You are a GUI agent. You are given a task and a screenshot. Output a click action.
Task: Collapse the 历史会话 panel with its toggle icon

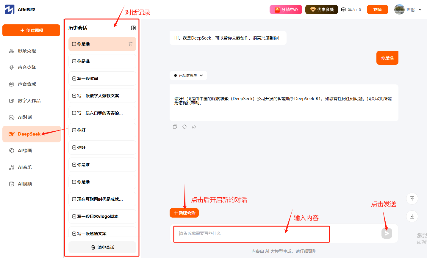(x=133, y=28)
